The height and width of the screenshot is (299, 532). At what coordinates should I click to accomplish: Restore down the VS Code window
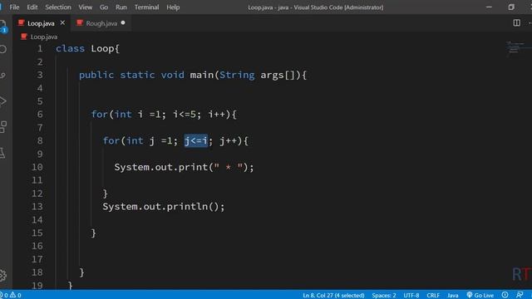click(x=511, y=7)
